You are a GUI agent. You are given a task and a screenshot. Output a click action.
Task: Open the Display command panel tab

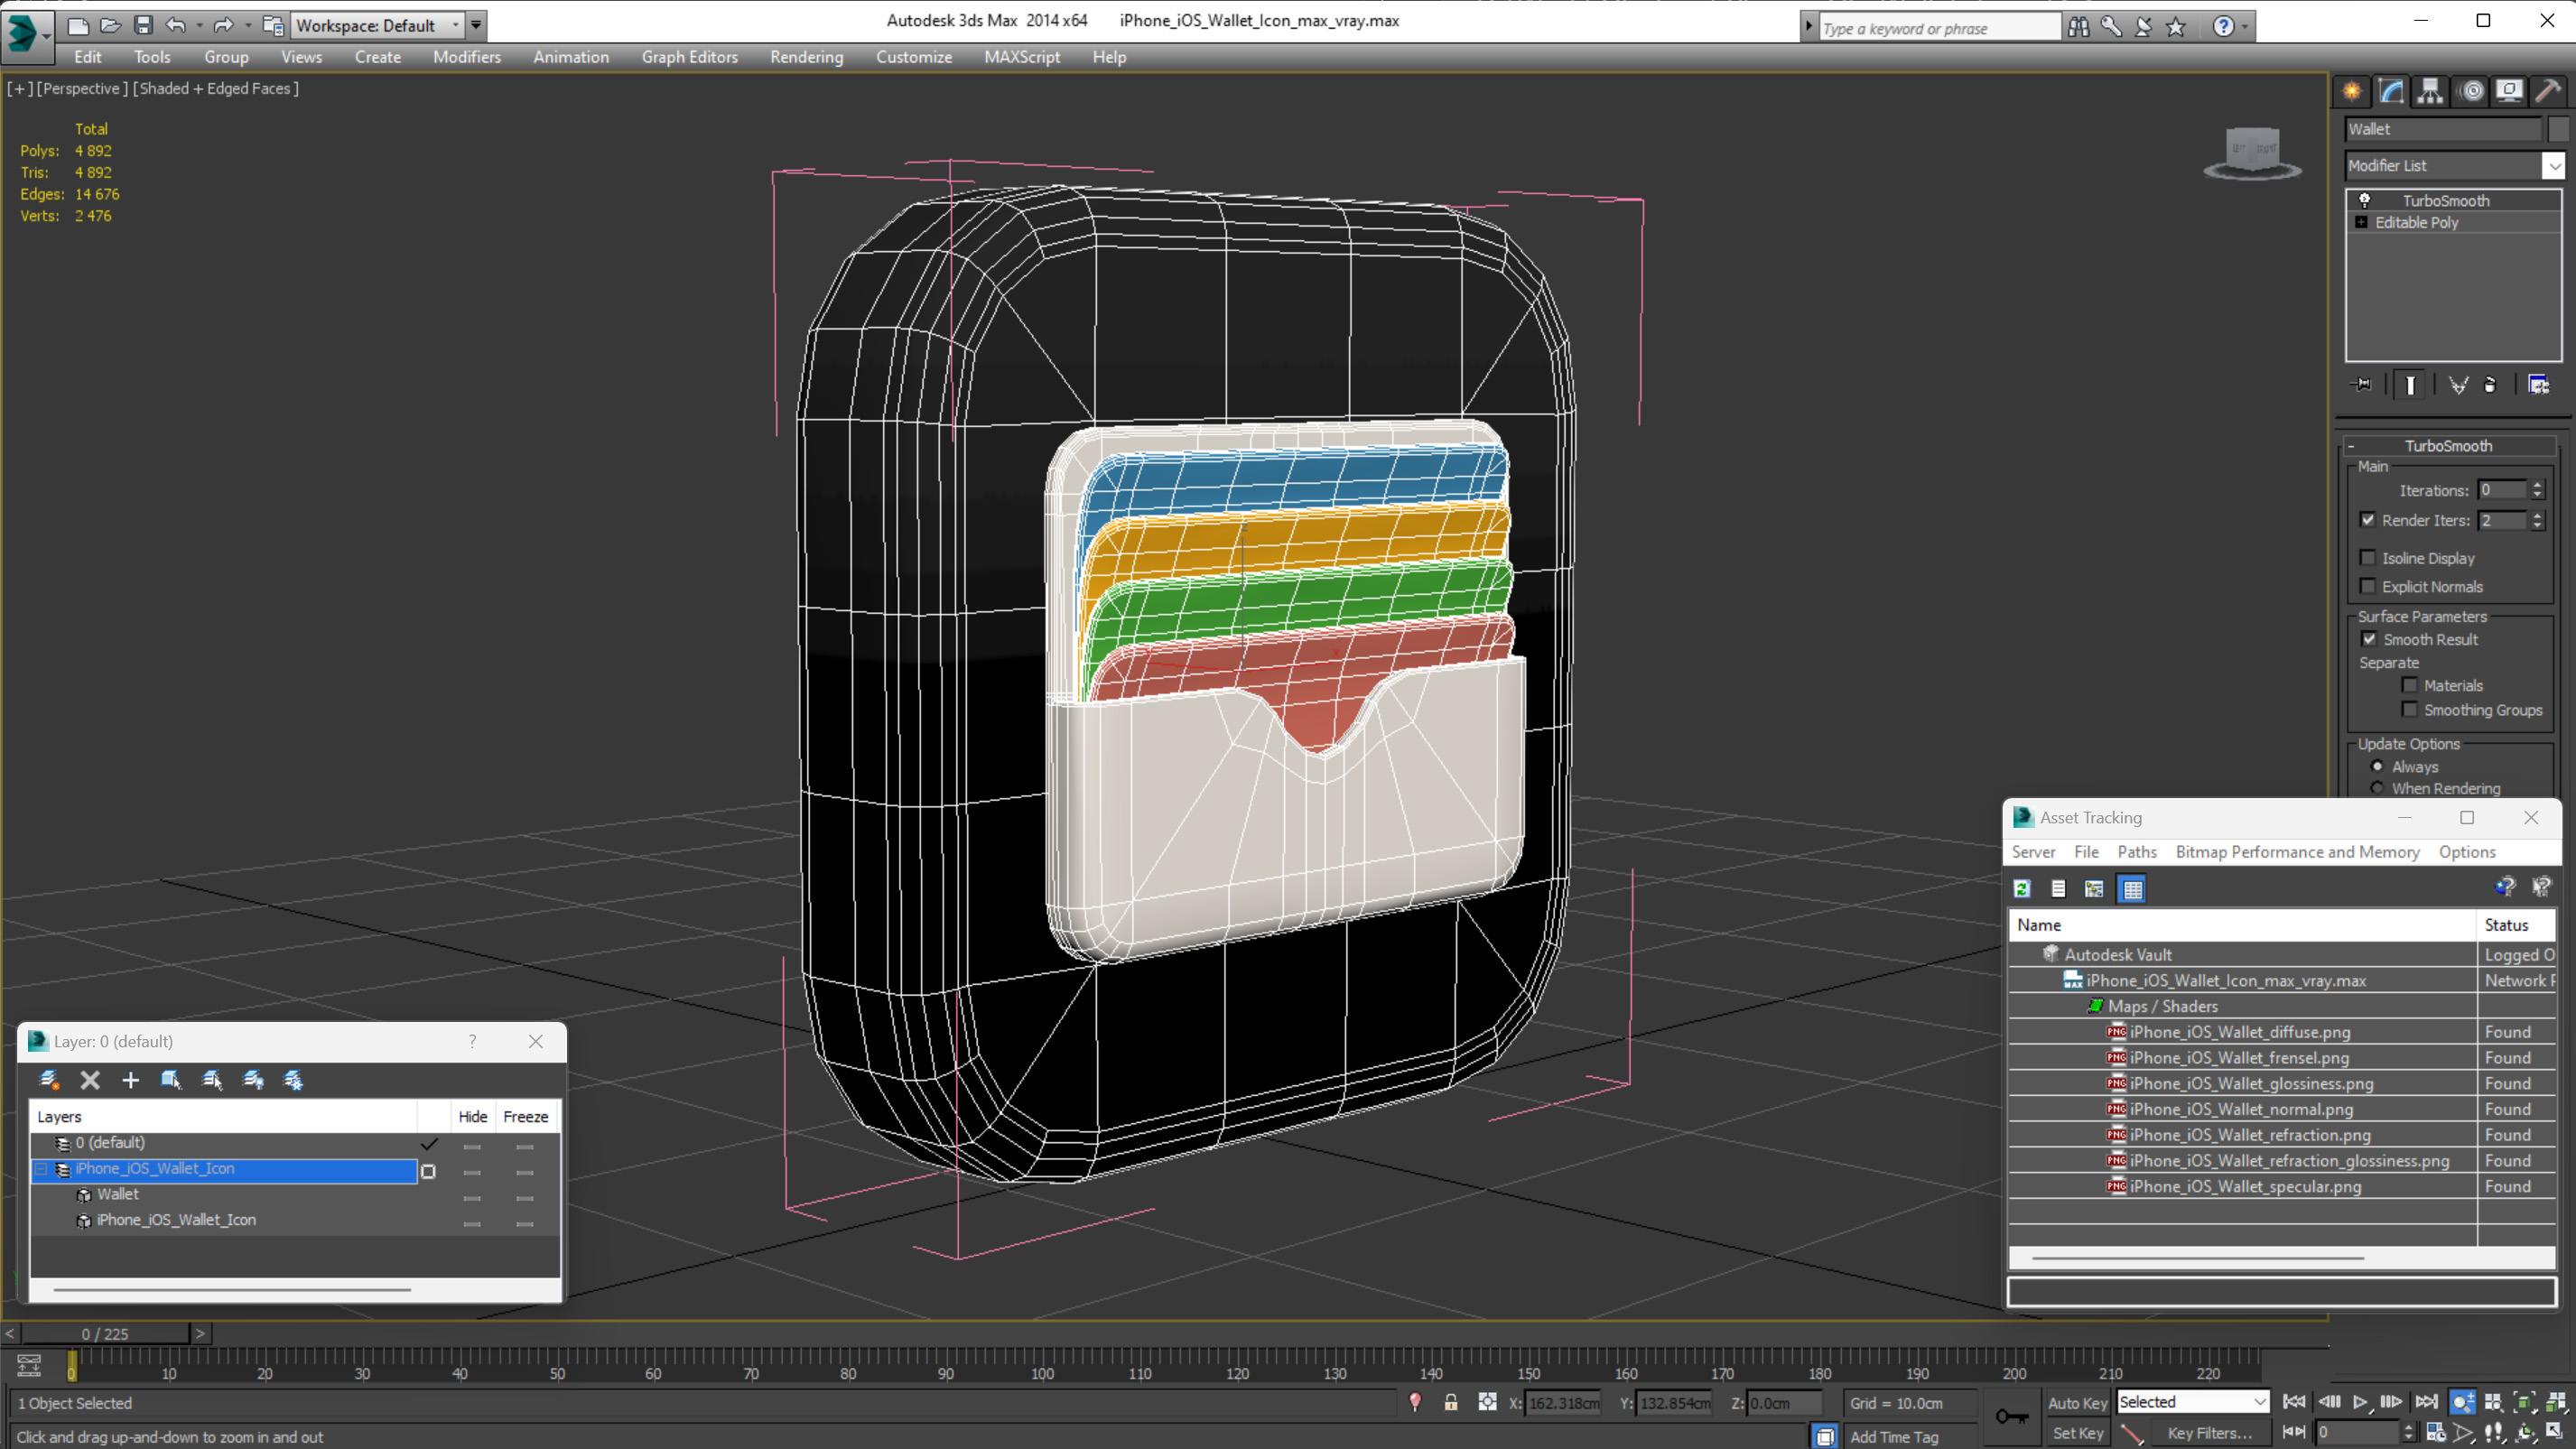[2509, 91]
